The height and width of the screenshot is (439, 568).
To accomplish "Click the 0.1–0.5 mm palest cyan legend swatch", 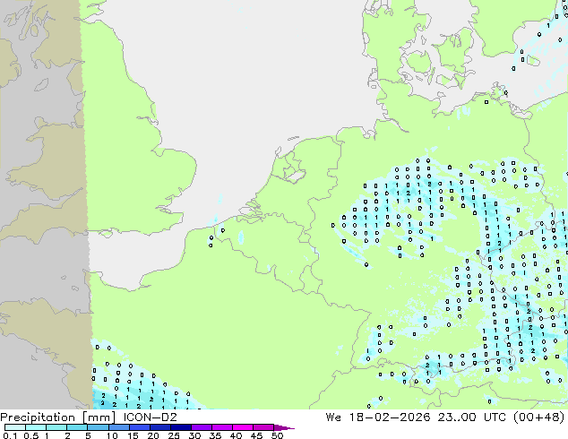I will (x=15, y=427).
